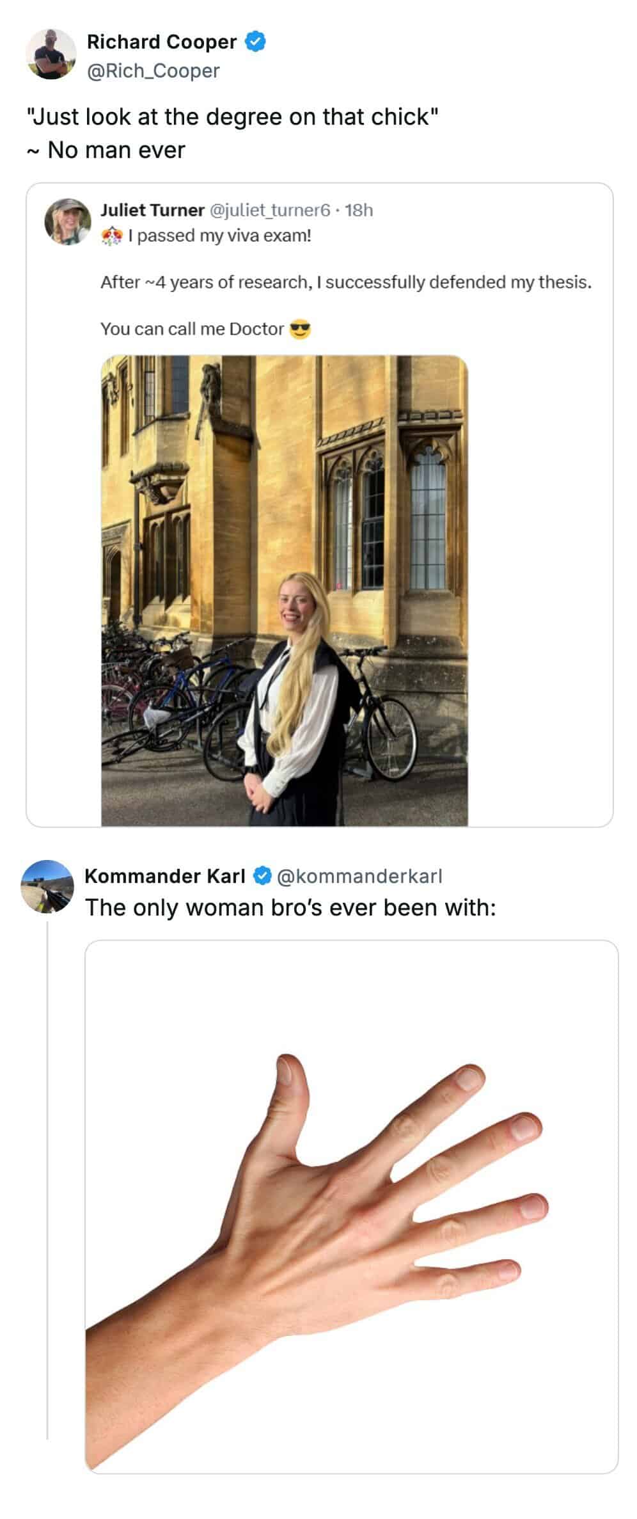Go to the @juliet_turner6 handle
The height and width of the screenshot is (1519, 637).
pos(271,210)
